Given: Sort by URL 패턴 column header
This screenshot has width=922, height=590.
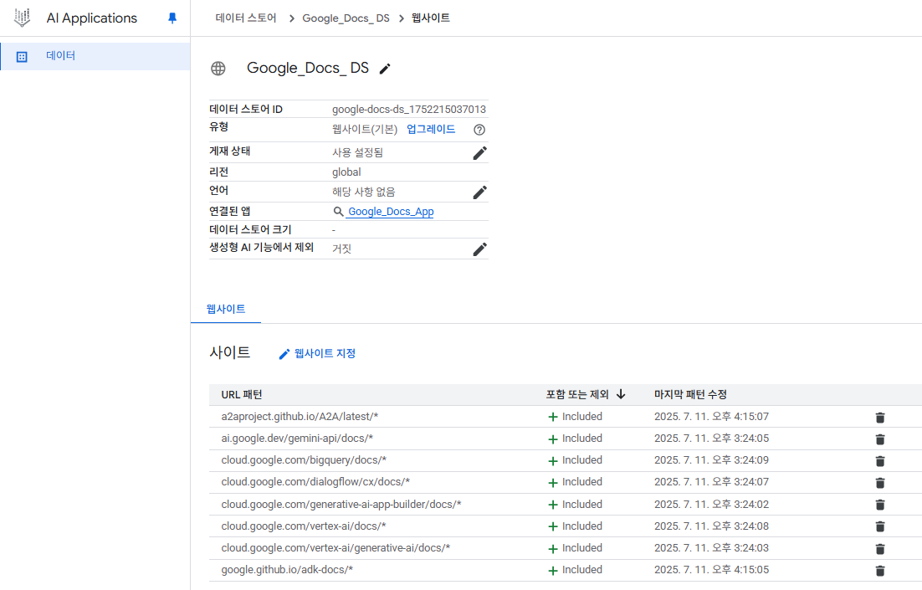Looking at the screenshot, I should tap(242, 395).
